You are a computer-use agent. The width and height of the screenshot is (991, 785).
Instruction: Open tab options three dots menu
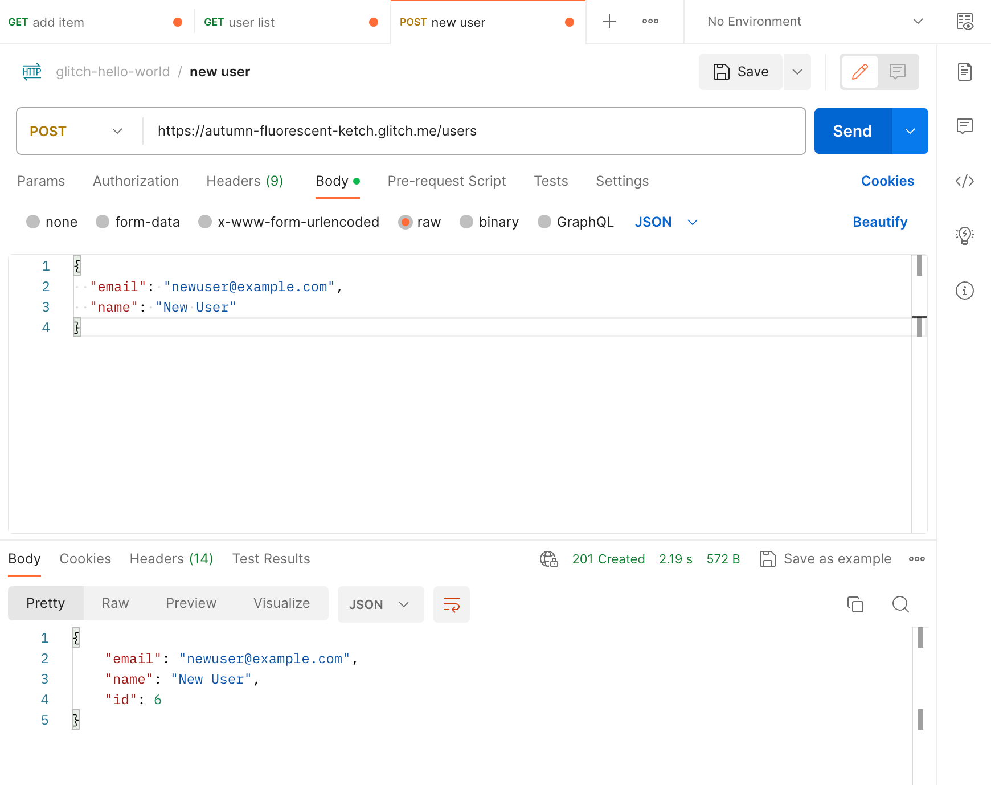(x=650, y=22)
